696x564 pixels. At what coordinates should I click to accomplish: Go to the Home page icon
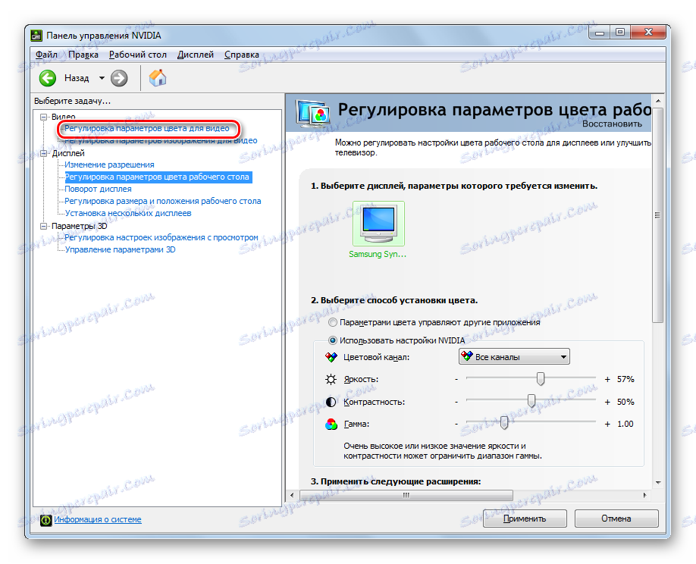158,78
